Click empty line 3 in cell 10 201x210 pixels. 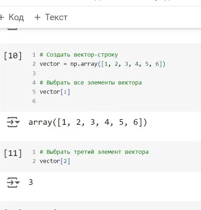click(x=102, y=74)
